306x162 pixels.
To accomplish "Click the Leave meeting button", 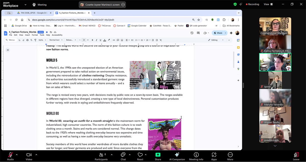I will 296,156.
